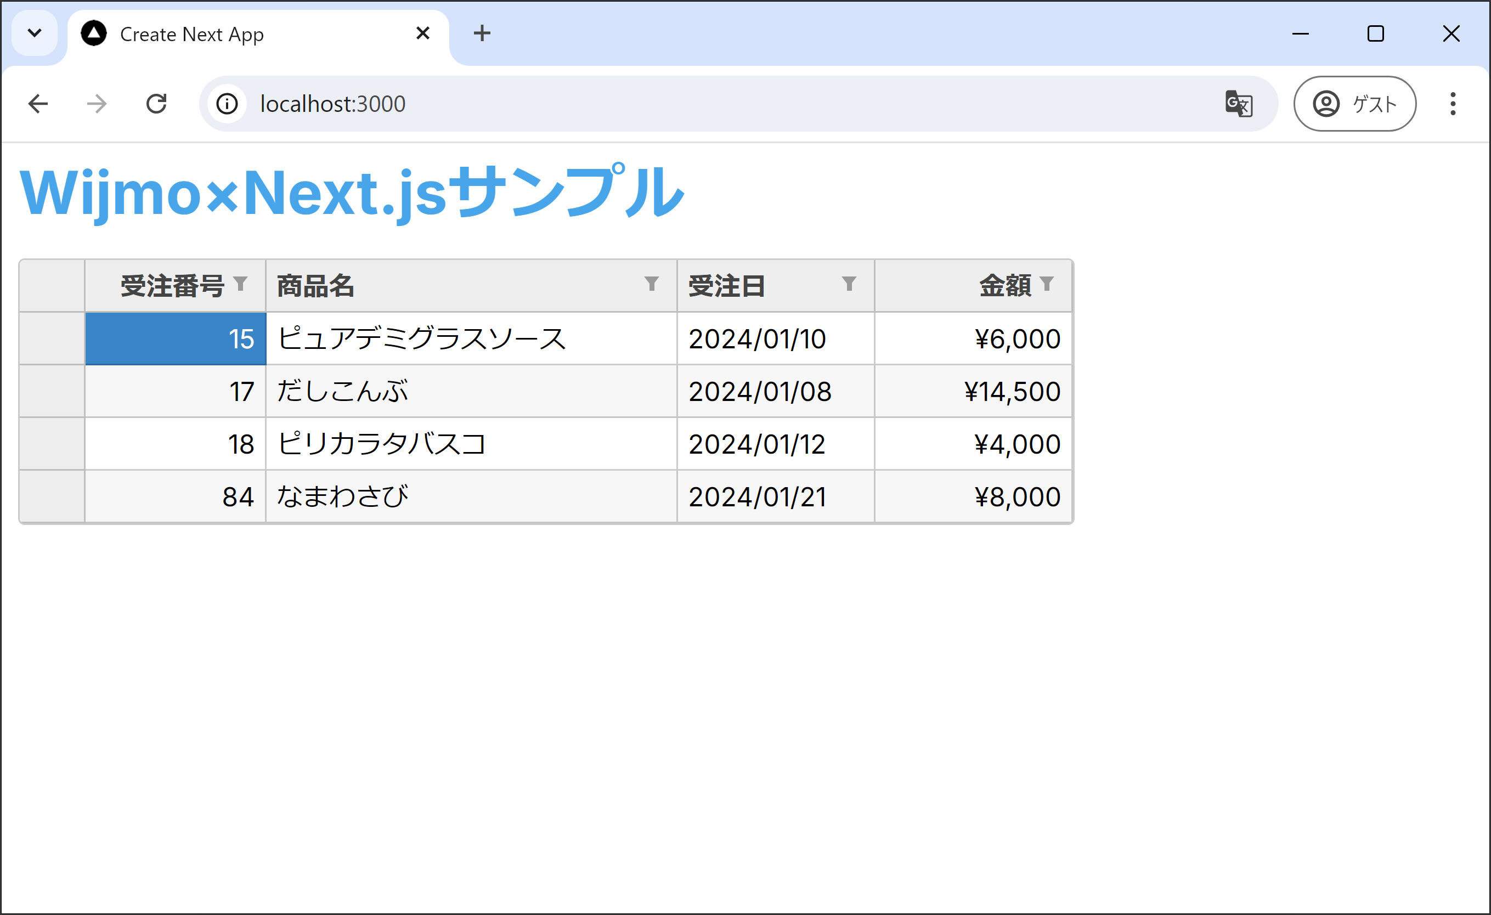Click the Wijmo×Next.jsサンプル heading

(x=352, y=193)
